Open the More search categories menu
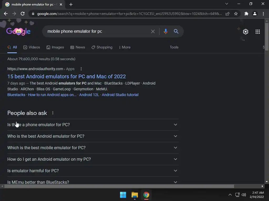The image size is (269, 201). coord(125,47)
